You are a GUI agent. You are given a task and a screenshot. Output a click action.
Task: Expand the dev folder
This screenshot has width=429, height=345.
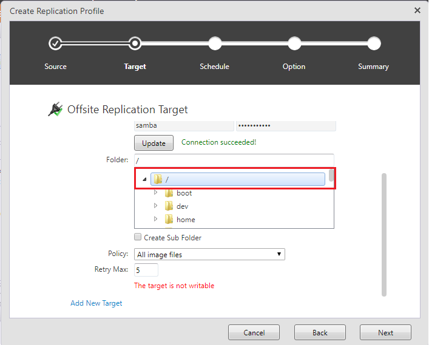point(155,206)
